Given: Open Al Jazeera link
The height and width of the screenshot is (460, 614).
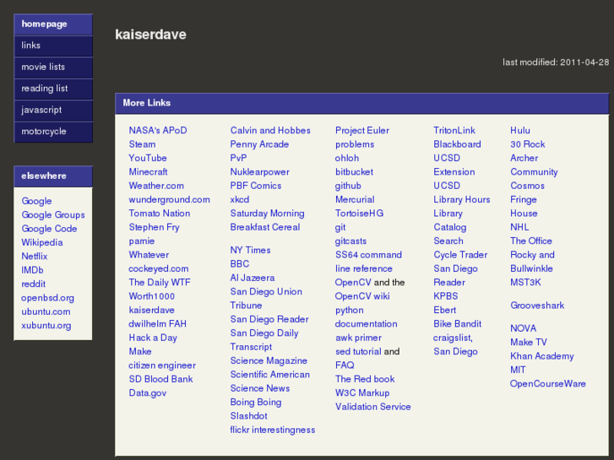Looking at the screenshot, I should pyautogui.click(x=253, y=278).
